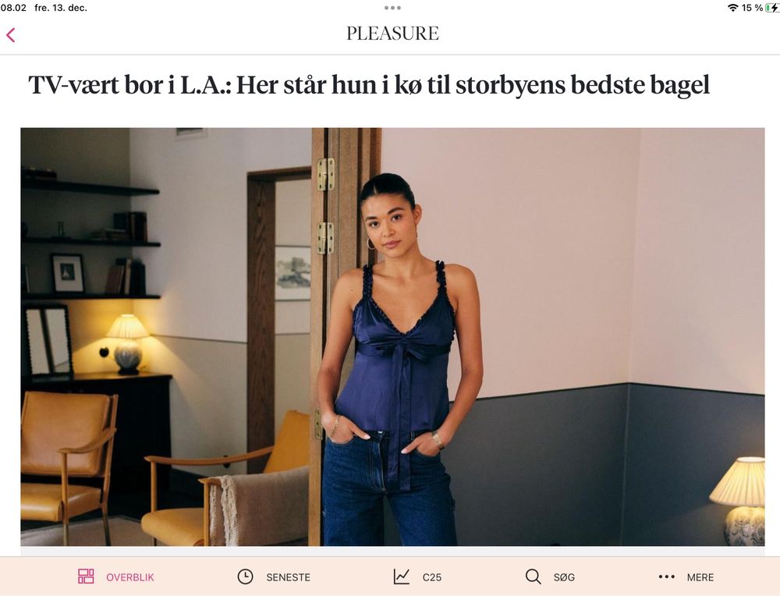
Task: Tap the date fre. 13. dec.
Action: [x=61, y=8]
